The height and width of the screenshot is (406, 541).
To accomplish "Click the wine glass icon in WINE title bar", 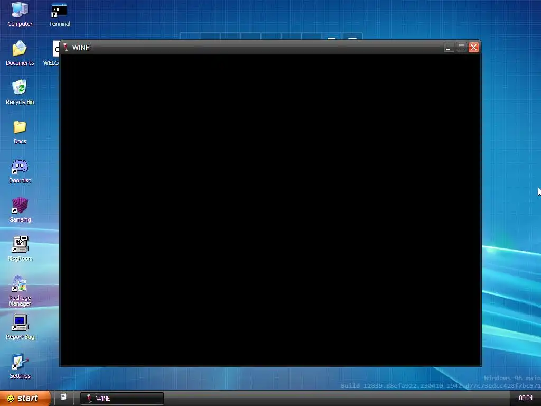I will [66, 47].
